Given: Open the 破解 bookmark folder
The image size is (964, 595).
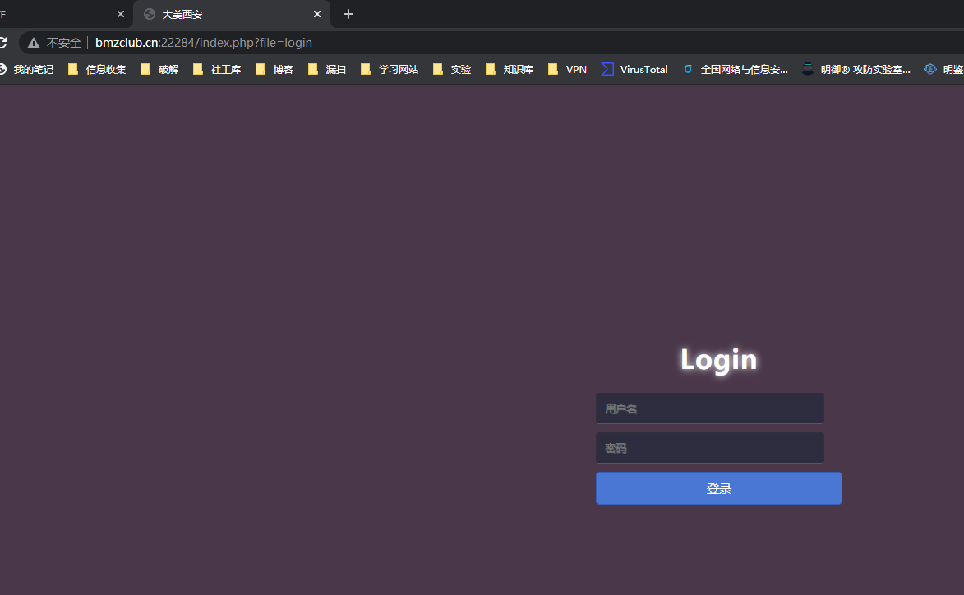Looking at the screenshot, I should [x=159, y=70].
